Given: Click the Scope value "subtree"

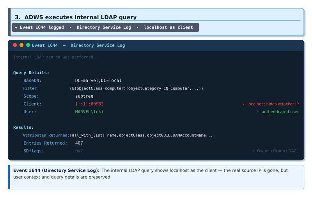Looking at the screenshot, I should 84,96.
